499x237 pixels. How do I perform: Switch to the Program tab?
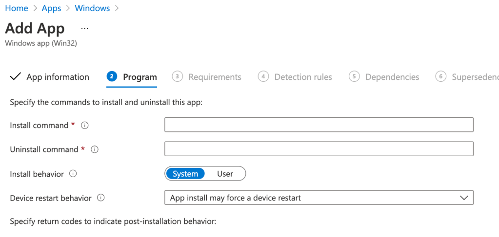[x=140, y=77]
